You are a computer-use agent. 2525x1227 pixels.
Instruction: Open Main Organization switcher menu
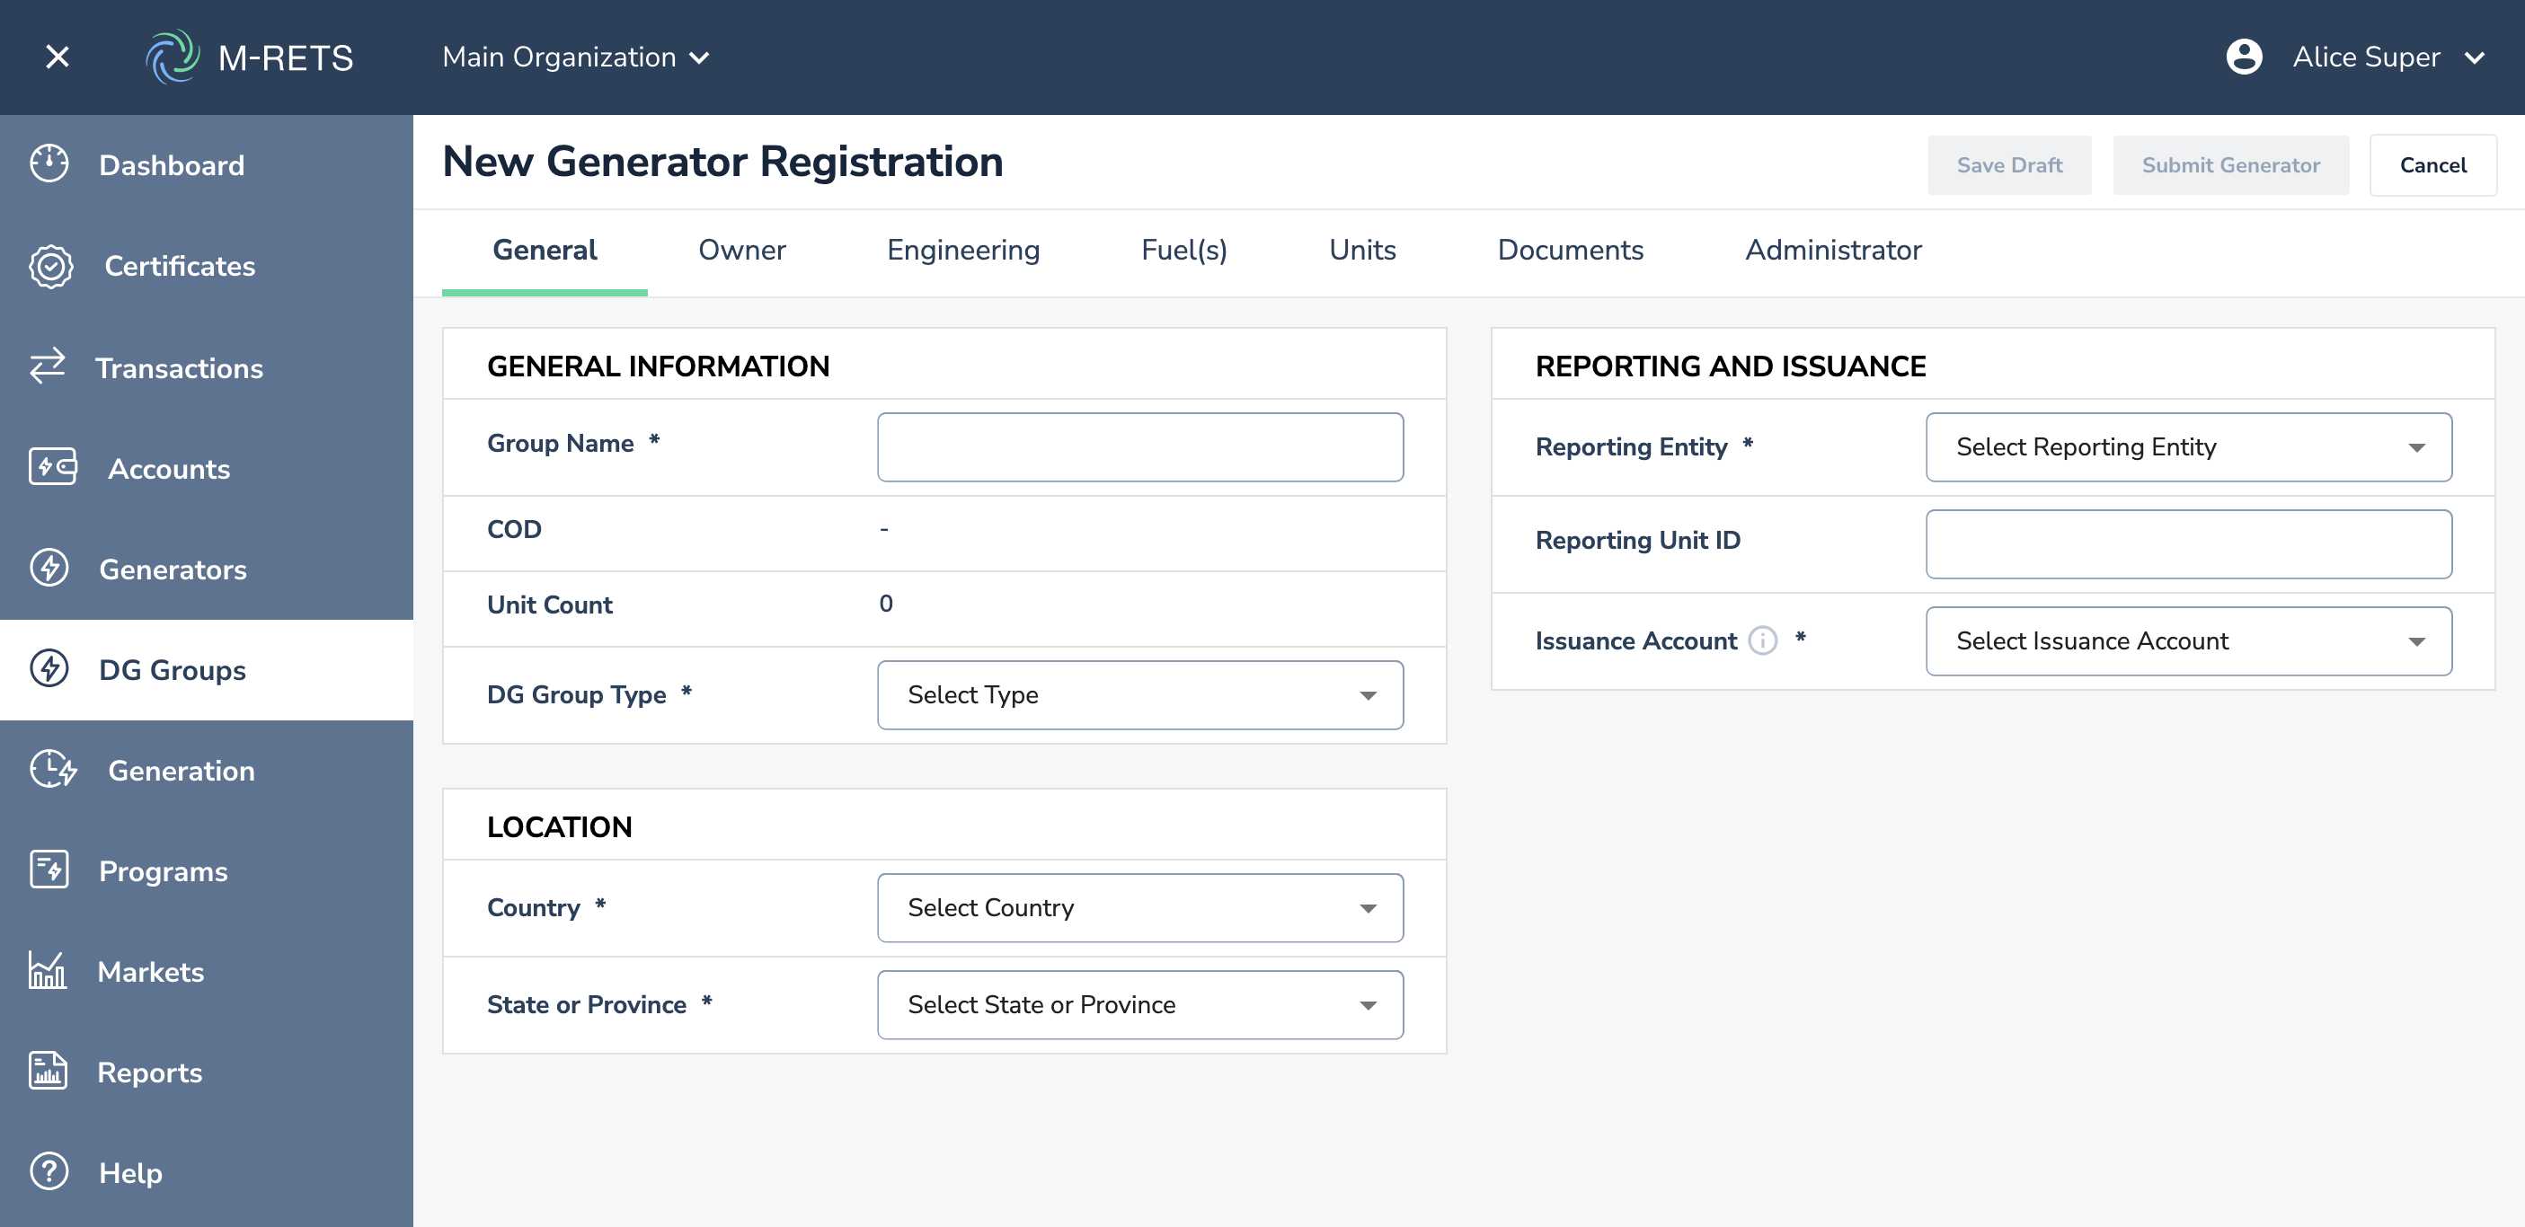(x=575, y=57)
